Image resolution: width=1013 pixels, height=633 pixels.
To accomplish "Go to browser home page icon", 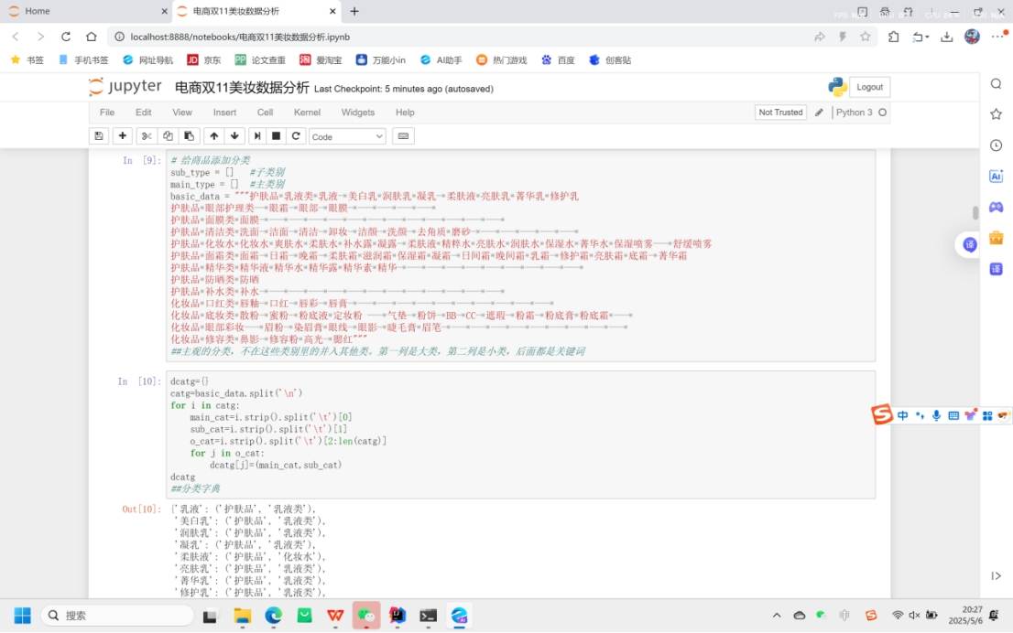I will coord(91,37).
